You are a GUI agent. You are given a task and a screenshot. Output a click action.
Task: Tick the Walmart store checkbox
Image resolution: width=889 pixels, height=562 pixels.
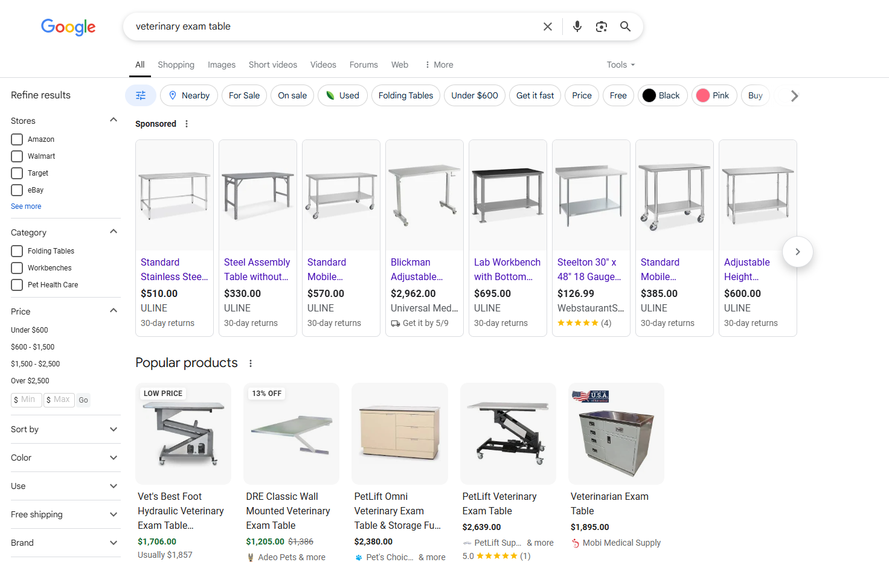[17, 156]
